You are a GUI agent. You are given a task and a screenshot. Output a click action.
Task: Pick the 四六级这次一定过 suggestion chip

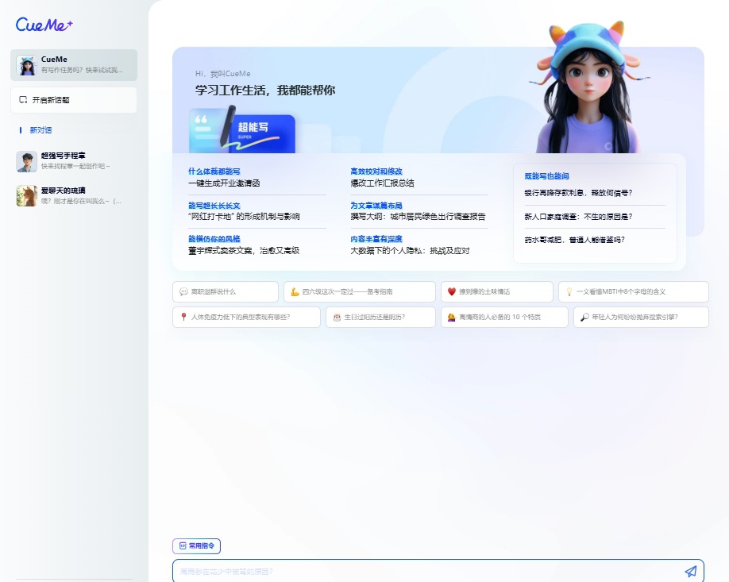359,292
